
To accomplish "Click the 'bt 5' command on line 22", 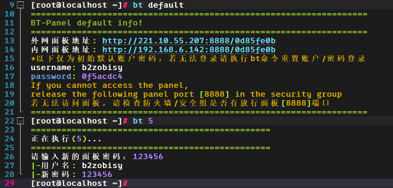I will coord(143,121).
